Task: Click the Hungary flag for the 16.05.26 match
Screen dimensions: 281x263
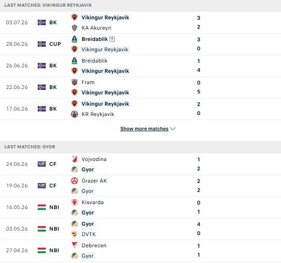Action: 42,207
